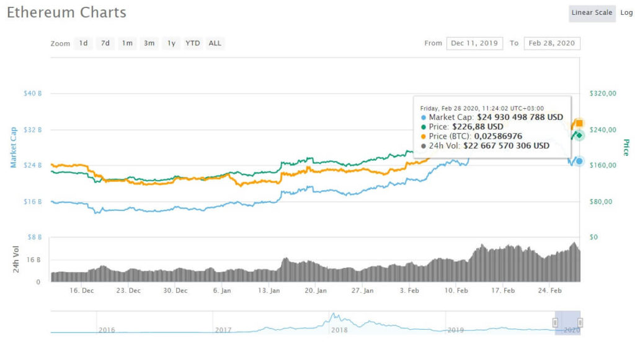The width and height of the screenshot is (635, 344).
Task: Click the tooltip Market Cap value
Action: [x=520, y=117]
